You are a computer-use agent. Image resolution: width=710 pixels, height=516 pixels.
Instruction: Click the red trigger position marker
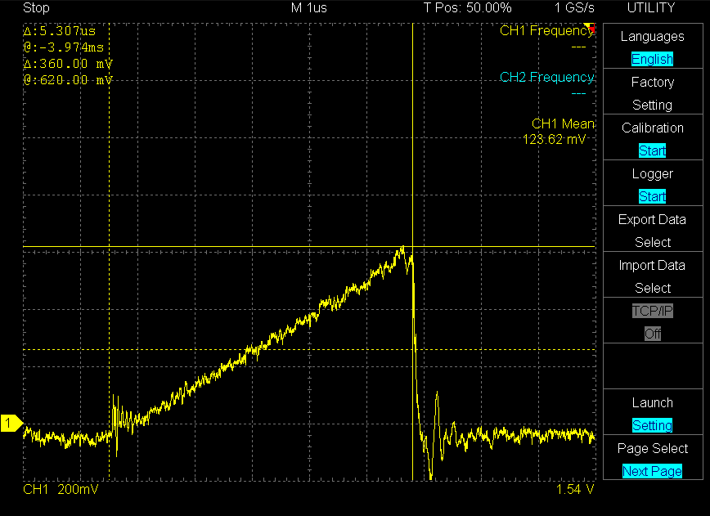click(591, 28)
